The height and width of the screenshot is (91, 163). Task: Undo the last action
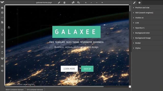[2, 30]
